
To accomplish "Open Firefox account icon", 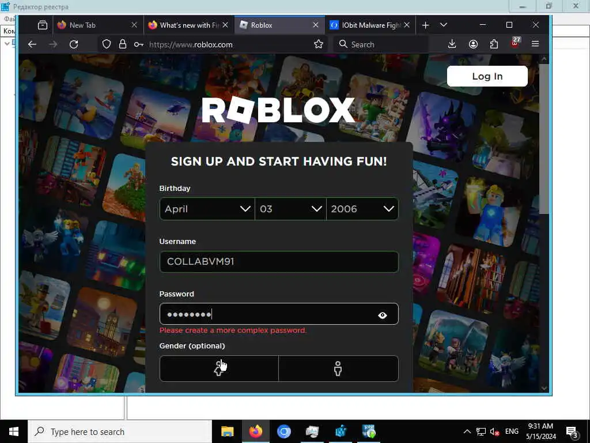I will point(473,44).
